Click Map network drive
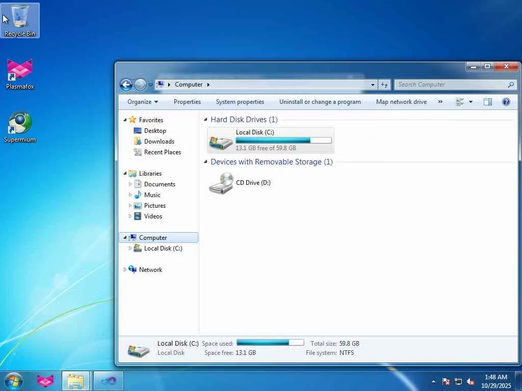This screenshot has width=522, height=391. pos(402,102)
